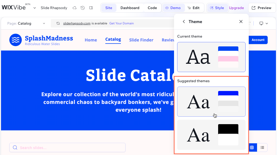Viewport: 277px width, 155px height.
Task: Expand the preview device chevron
Action: click(x=267, y=23)
